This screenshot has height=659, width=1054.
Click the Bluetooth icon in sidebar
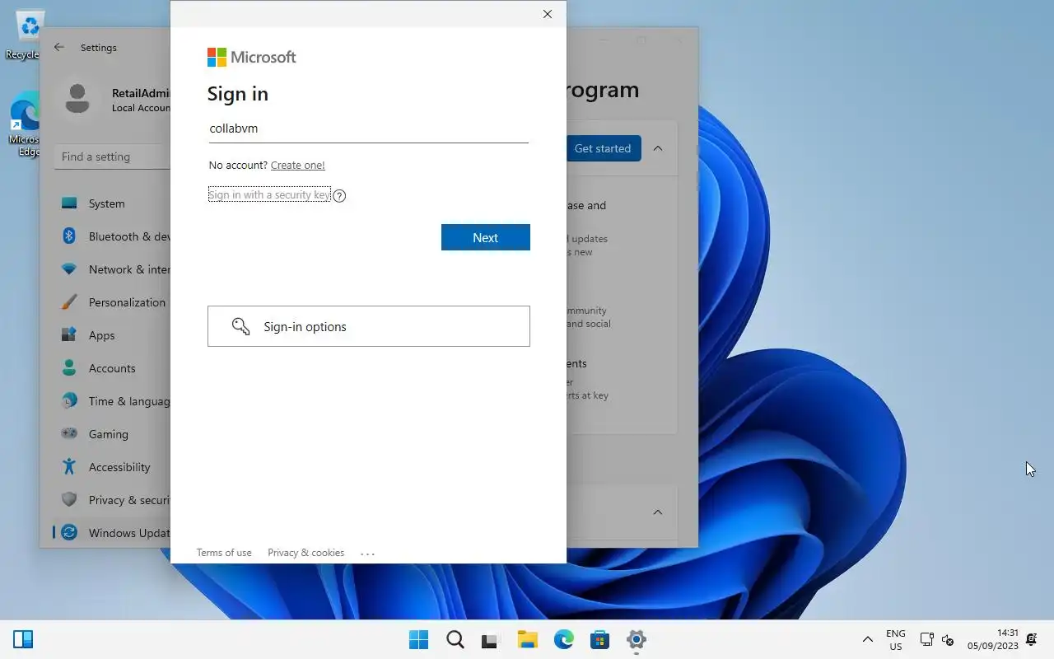[69, 236]
